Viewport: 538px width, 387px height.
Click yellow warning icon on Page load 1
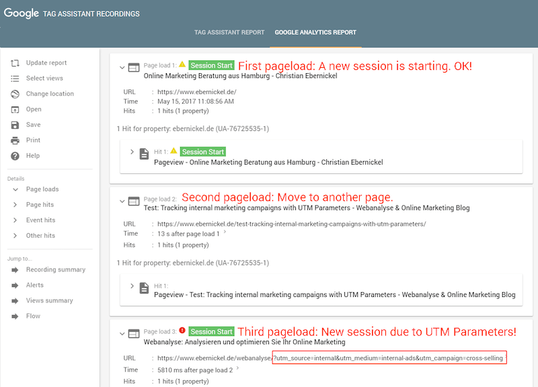click(182, 64)
